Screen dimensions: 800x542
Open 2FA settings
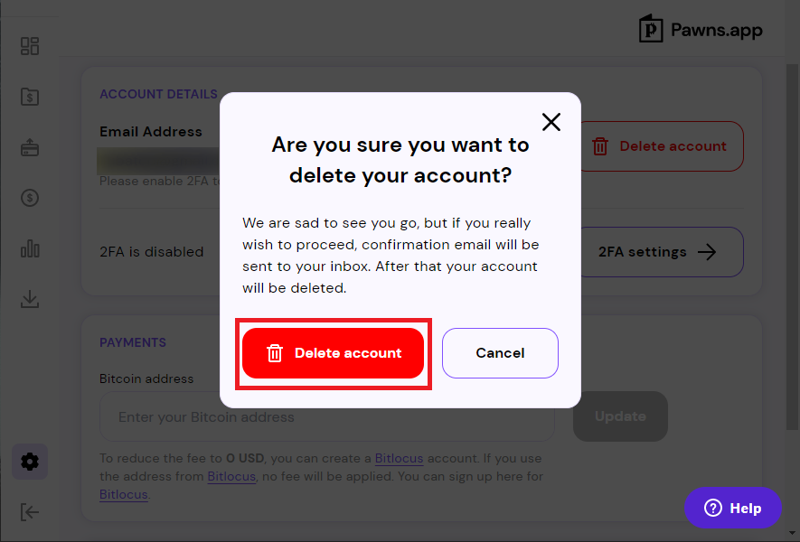click(x=662, y=252)
